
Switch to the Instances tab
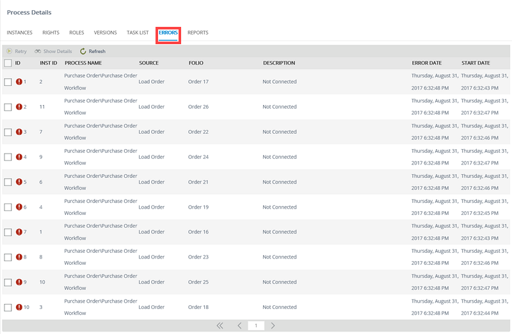(19, 33)
